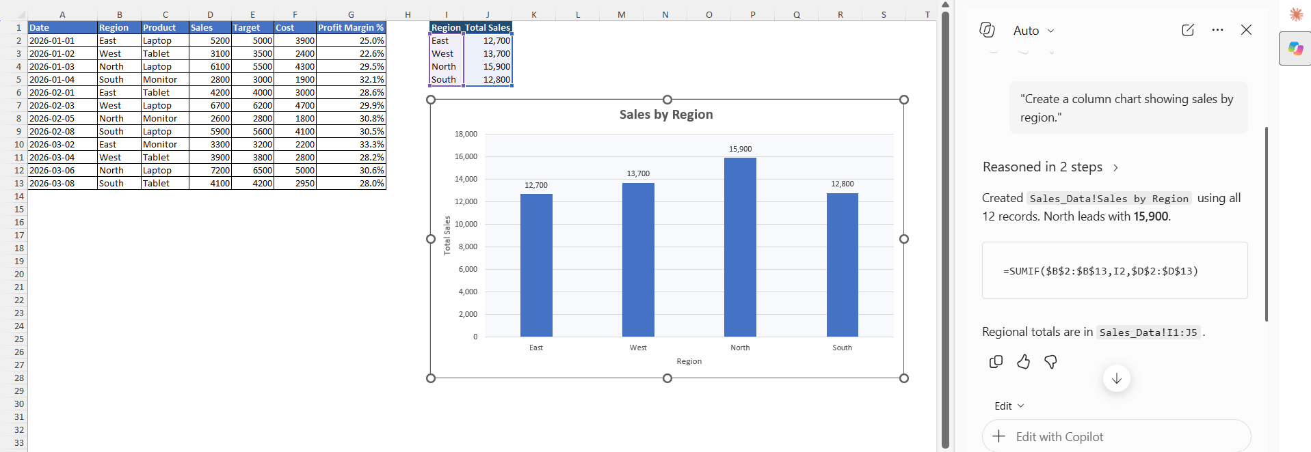Select the Total Sales header in J1
Viewport: 1311px width, 452px height.
pos(488,27)
